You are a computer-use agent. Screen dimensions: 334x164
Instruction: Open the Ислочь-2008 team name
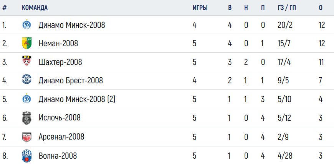click(x=60, y=117)
